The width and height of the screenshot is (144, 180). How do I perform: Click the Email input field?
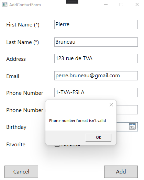point(96,76)
